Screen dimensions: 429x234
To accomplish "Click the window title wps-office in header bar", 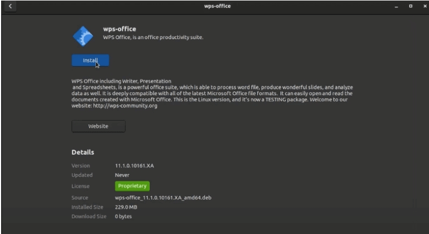I will pos(218,6).
